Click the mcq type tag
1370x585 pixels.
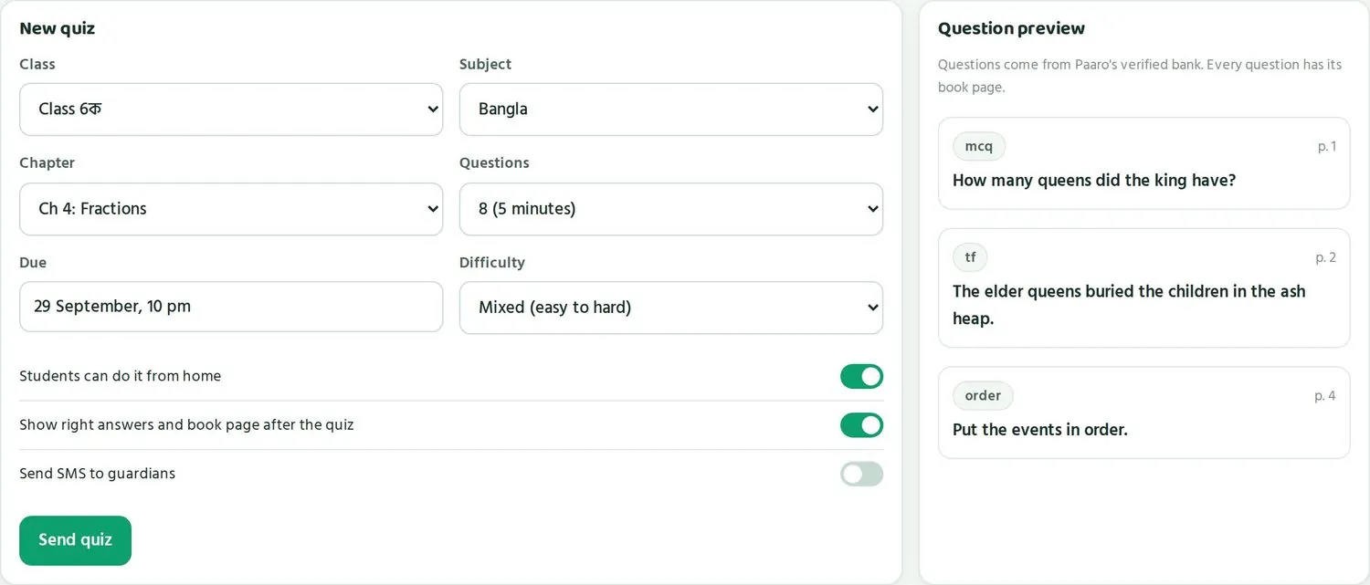click(x=978, y=146)
